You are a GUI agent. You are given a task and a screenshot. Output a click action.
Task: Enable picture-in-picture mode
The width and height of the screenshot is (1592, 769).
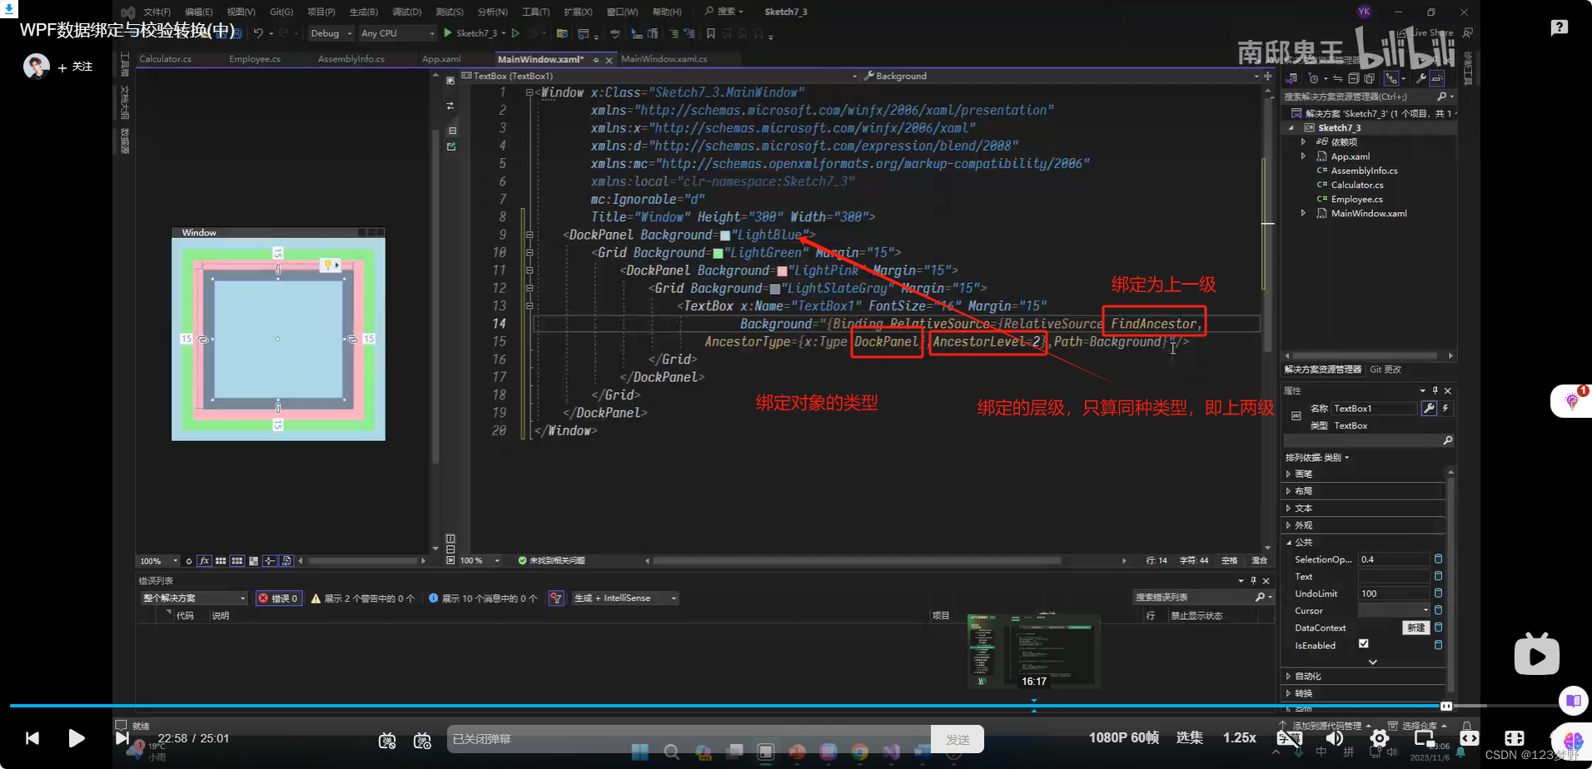coord(1425,738)
